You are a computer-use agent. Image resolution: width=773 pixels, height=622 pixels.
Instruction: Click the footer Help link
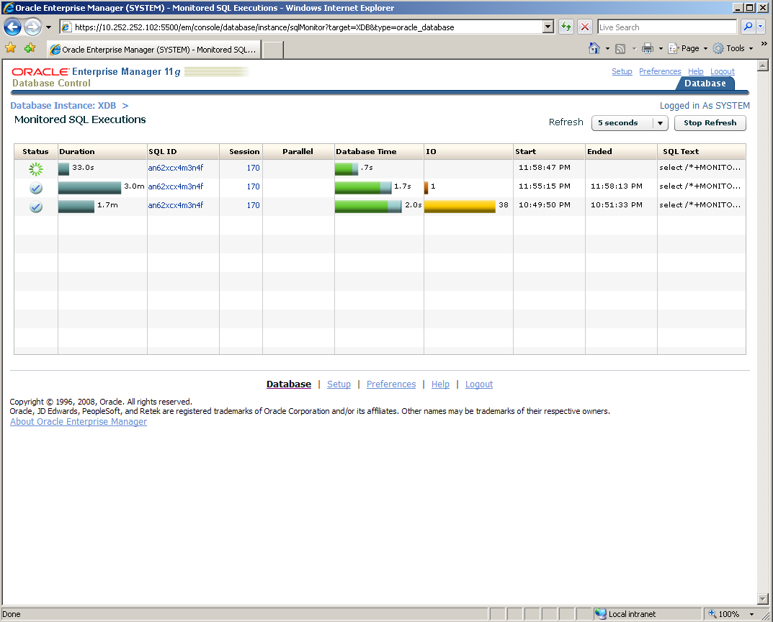[x=440, y=384]
